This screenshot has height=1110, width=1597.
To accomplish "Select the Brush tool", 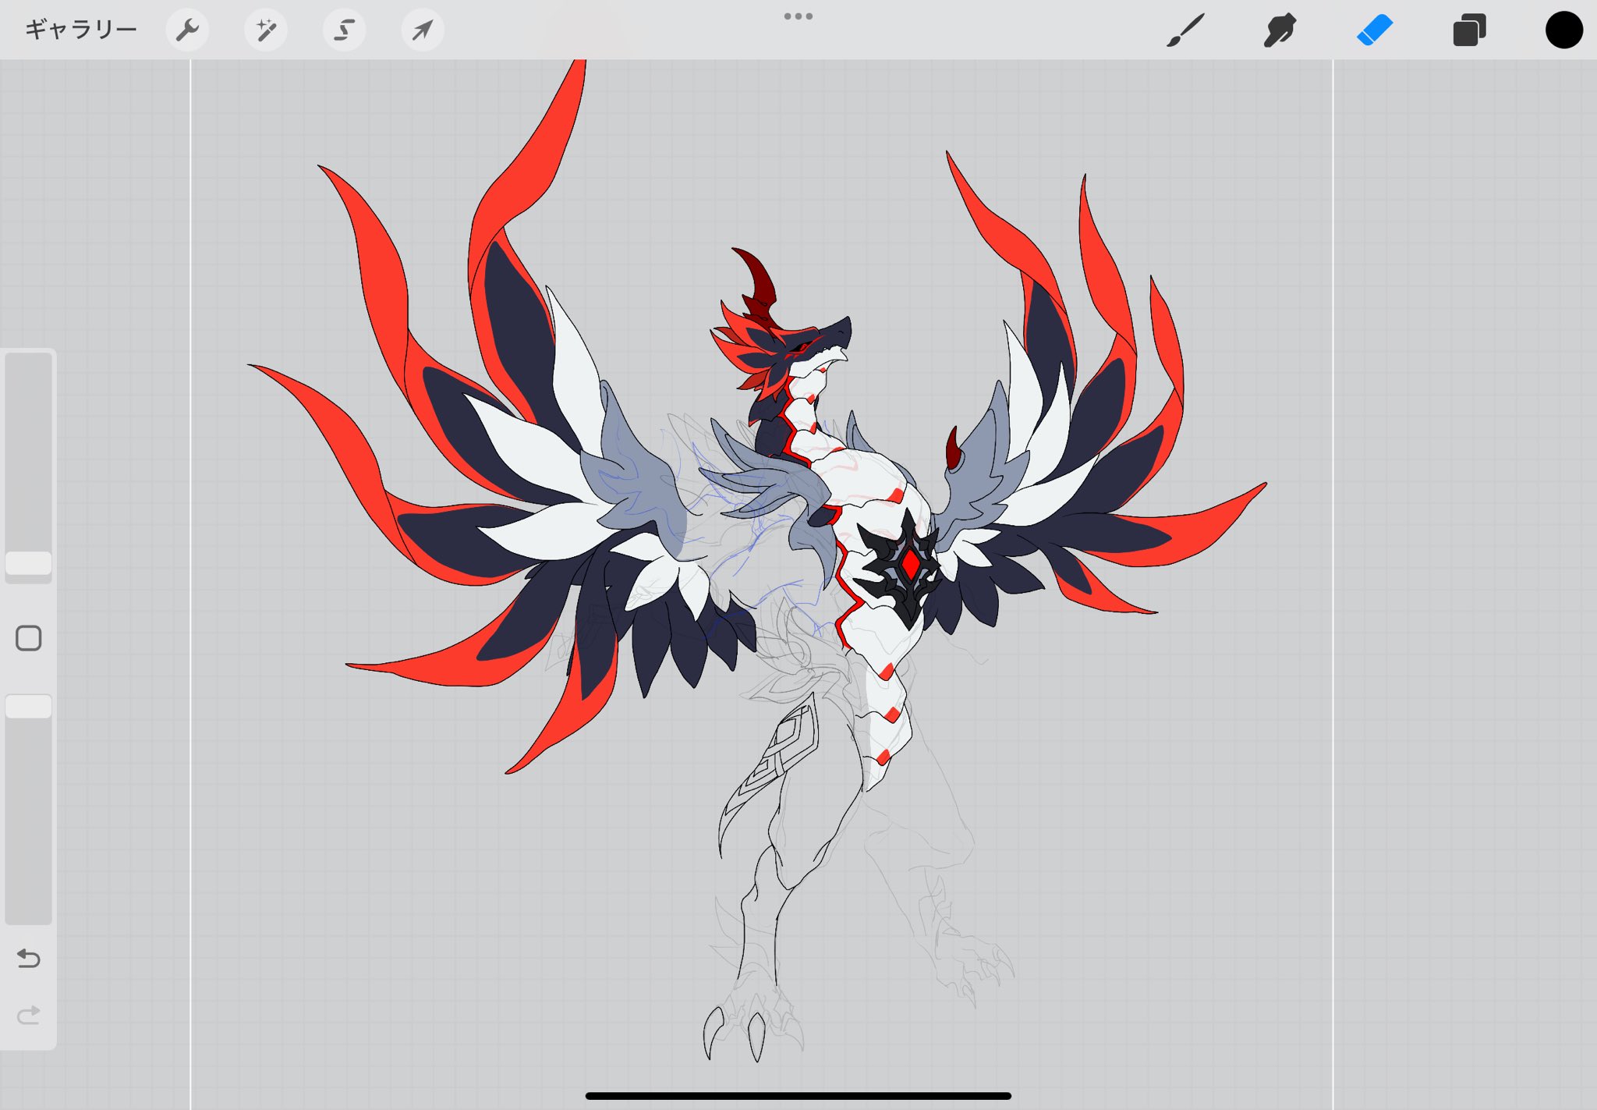I will (x=1185, y=30).
